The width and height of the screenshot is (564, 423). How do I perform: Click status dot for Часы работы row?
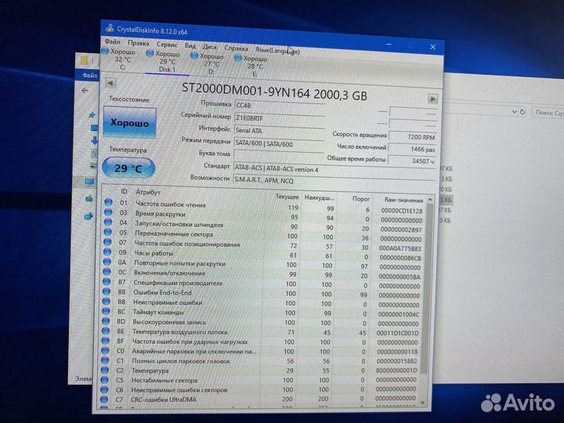[x=107, y=251]
